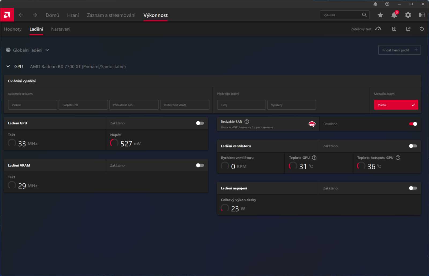Click the bug report icon
This screenshot has width=429, height=276.
click(x=375, y=4)
